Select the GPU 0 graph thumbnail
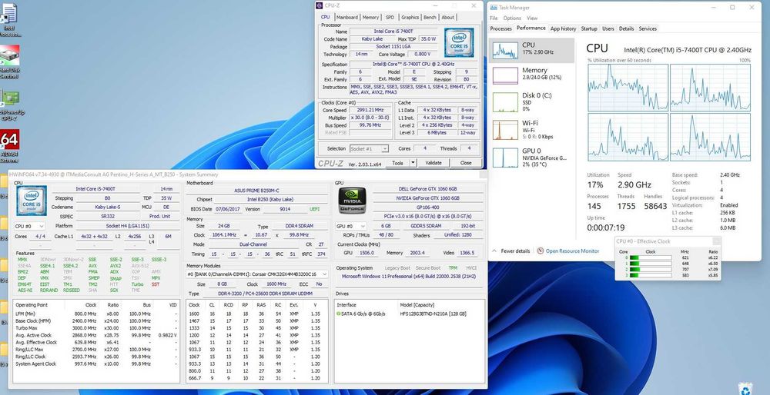The height and width of the screenshot is (395, 770). [x=505, y=158]
